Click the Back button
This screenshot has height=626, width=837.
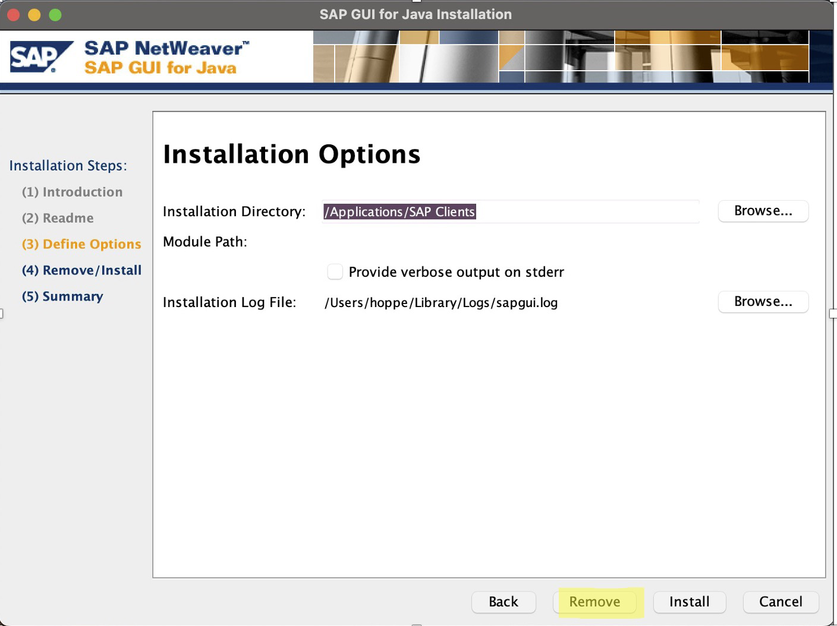click(x=504, y=602)
